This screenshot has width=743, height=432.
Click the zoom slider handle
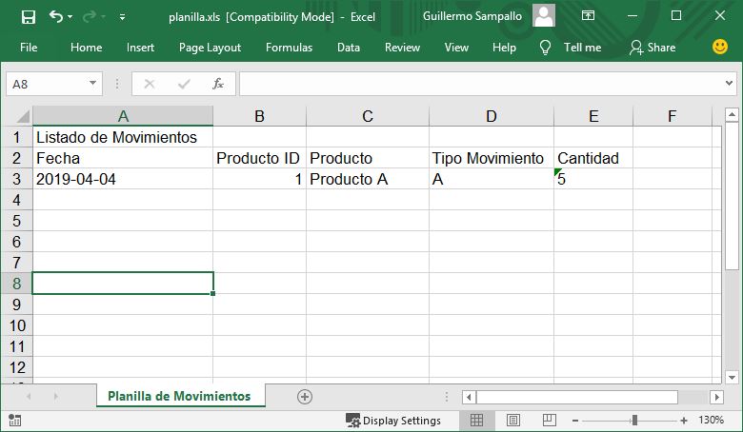(x=634, y=421)
